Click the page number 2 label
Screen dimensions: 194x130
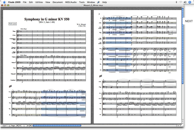pos(99,14)
